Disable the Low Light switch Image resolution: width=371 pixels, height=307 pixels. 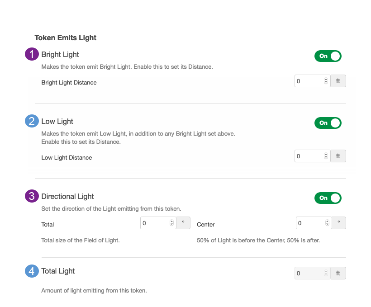click(x=328, y=123)
